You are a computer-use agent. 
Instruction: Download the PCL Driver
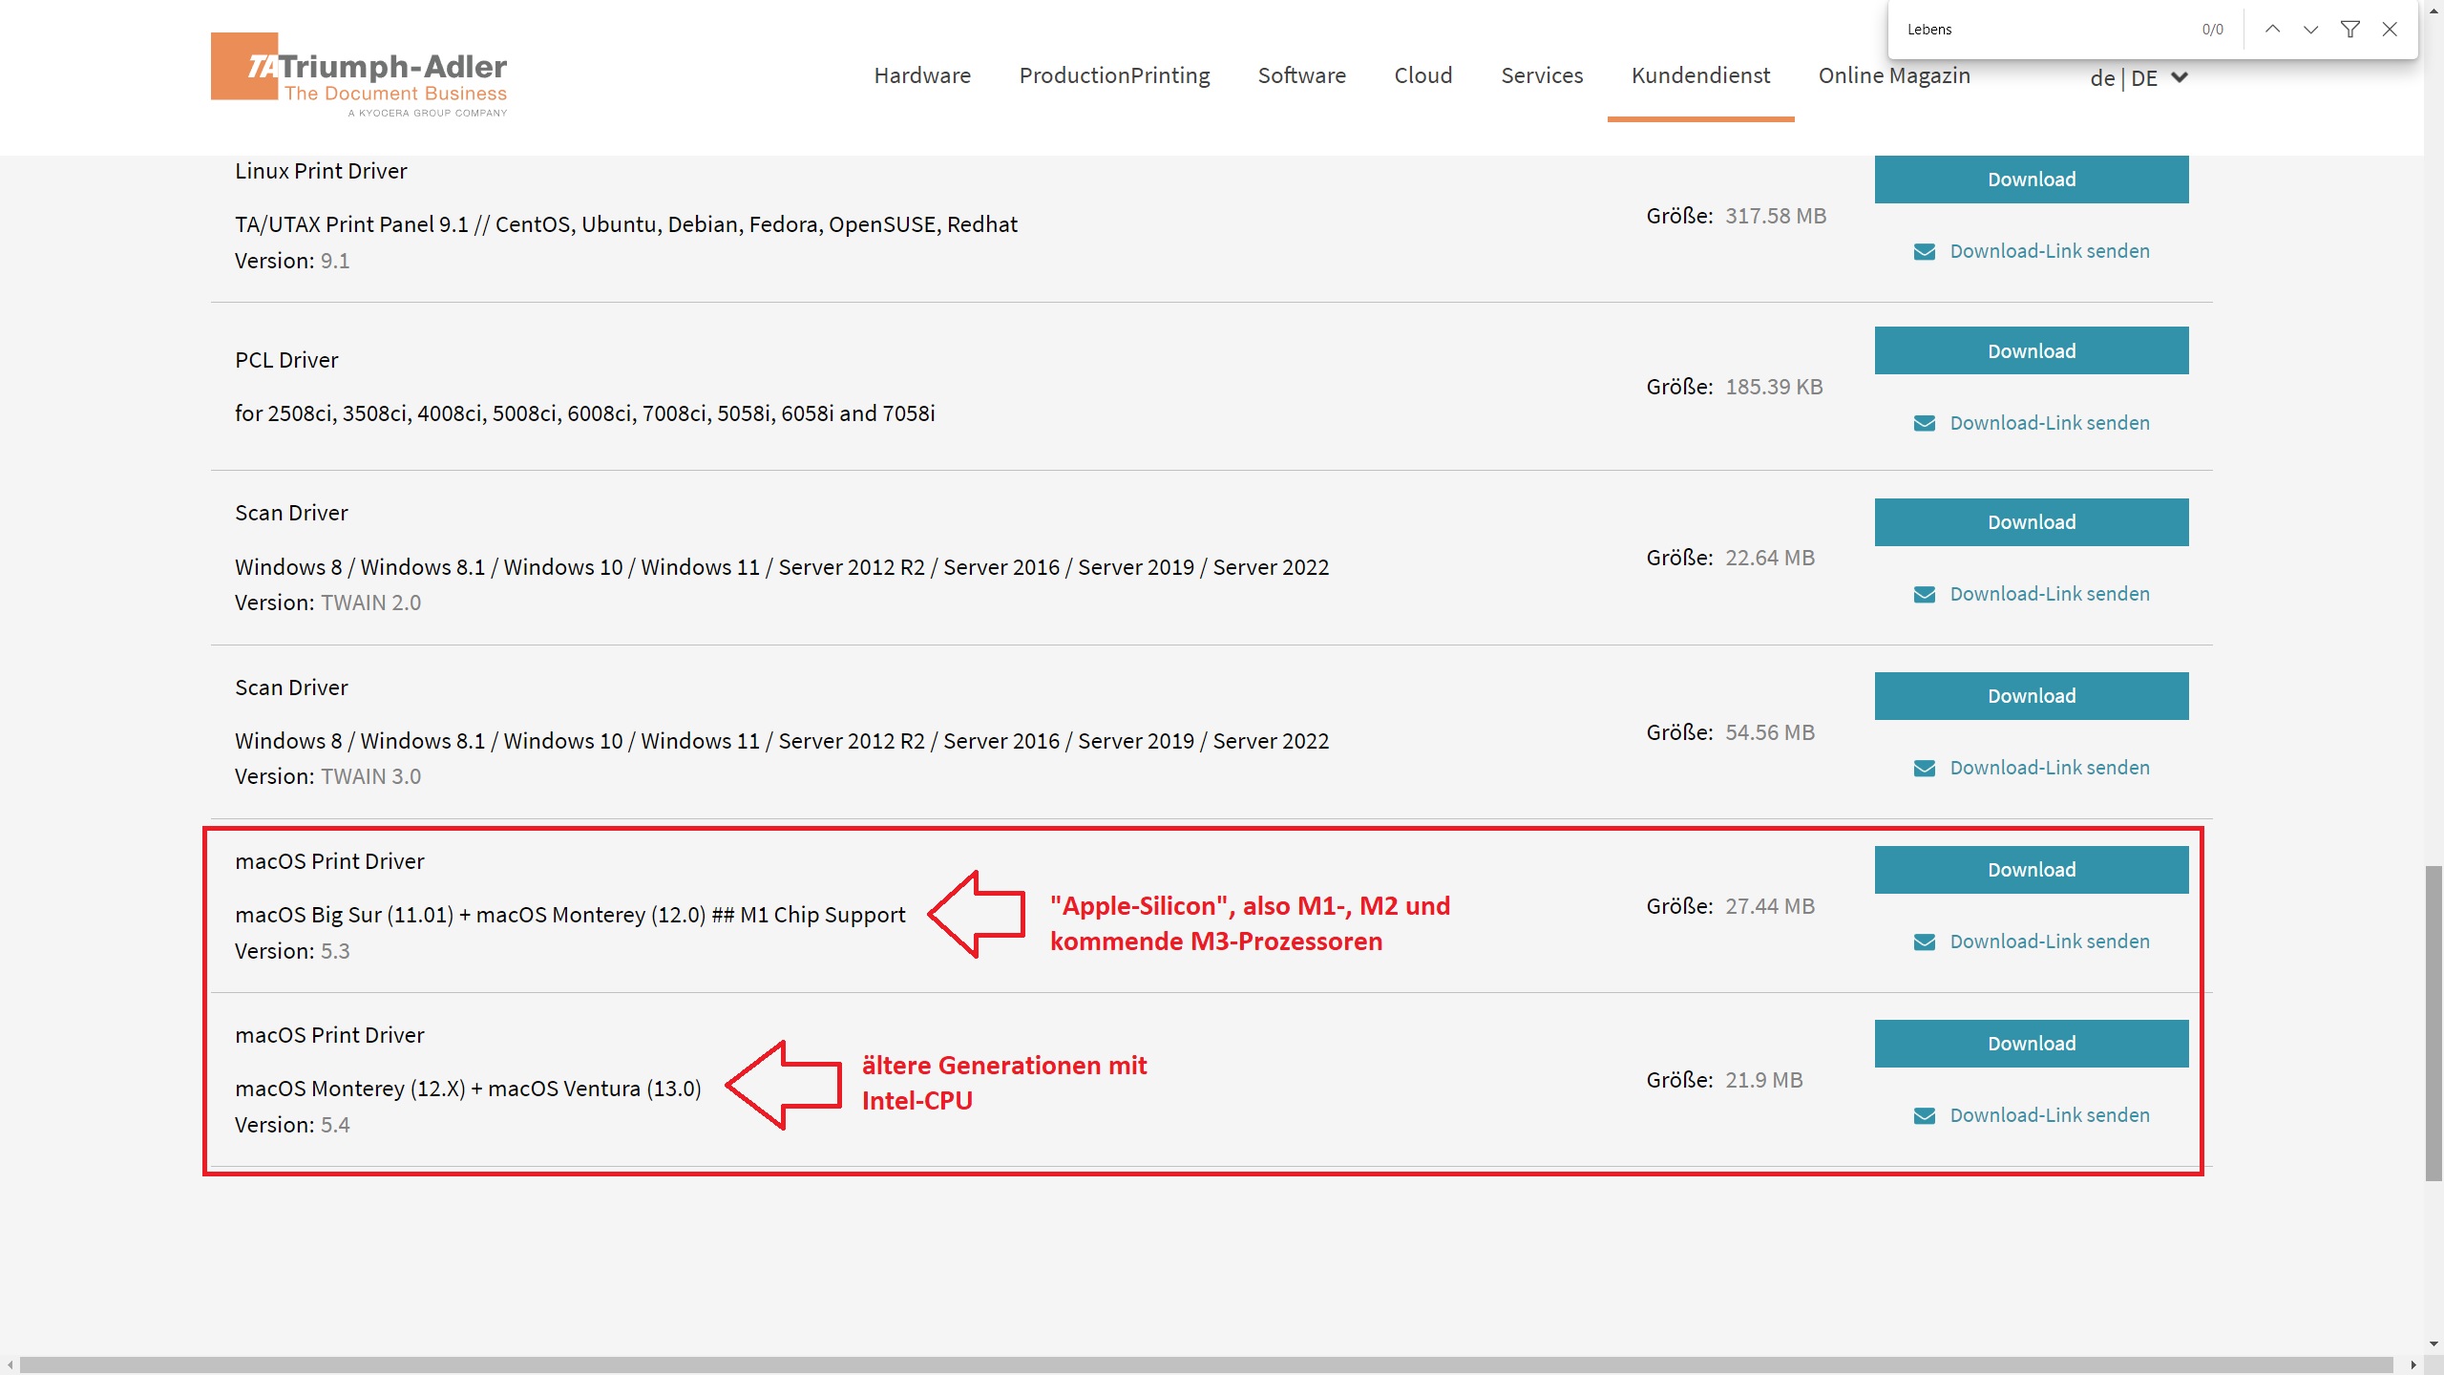(x=2032, y=350)
